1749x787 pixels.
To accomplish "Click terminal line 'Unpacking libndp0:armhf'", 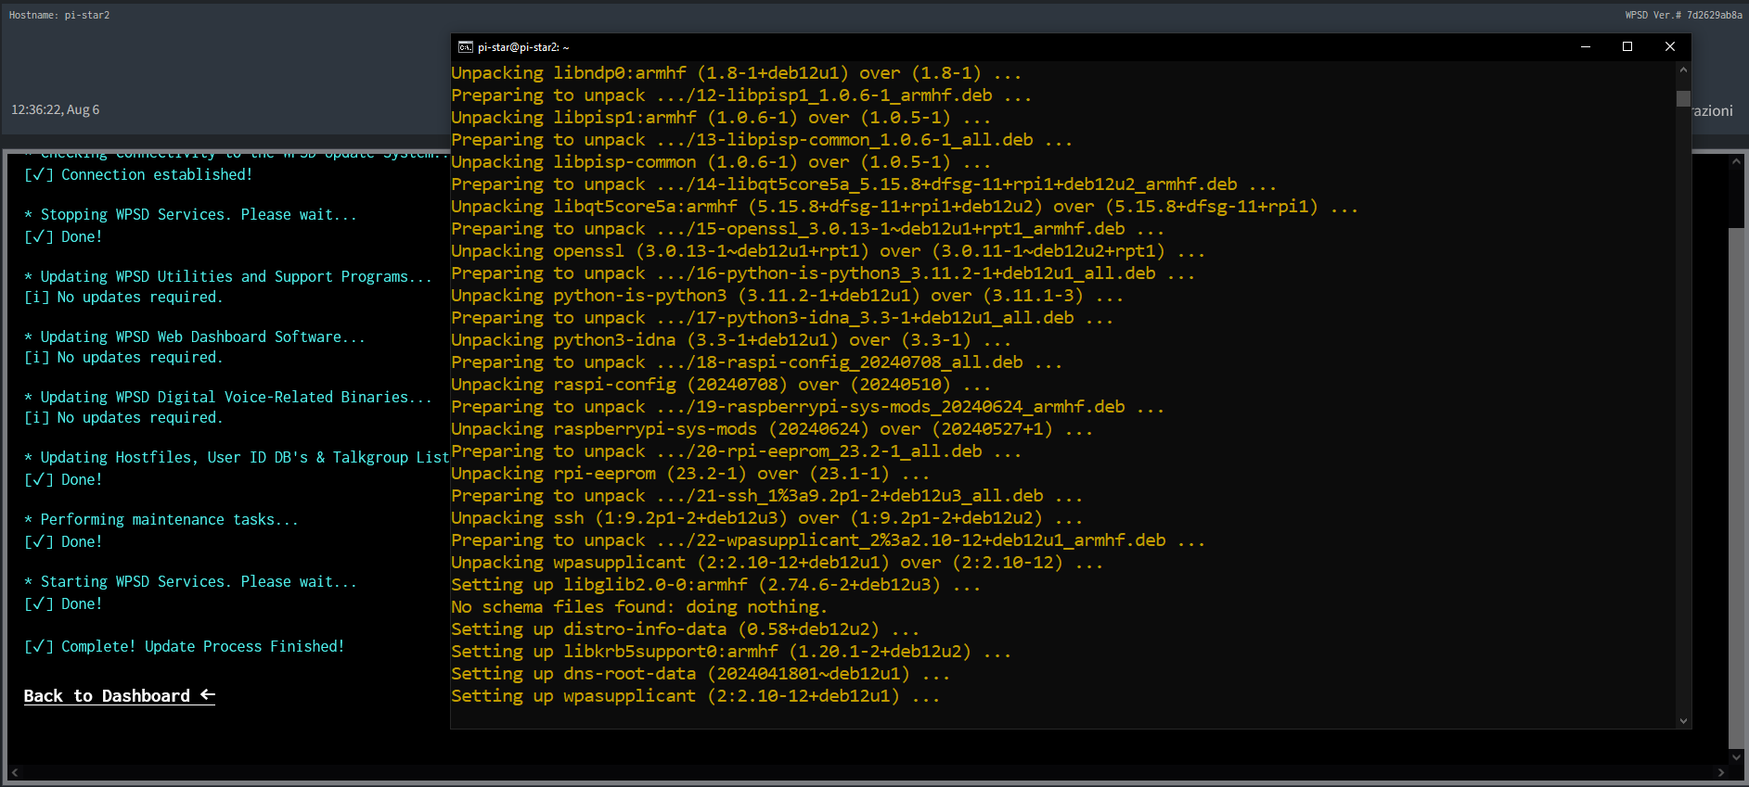I will pyautogui.click(x=737, y=73).
